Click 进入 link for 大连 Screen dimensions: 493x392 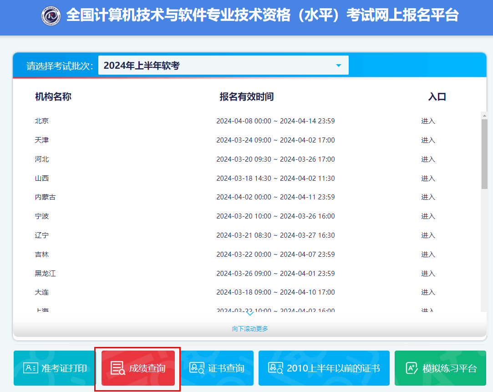click(428, 292)
